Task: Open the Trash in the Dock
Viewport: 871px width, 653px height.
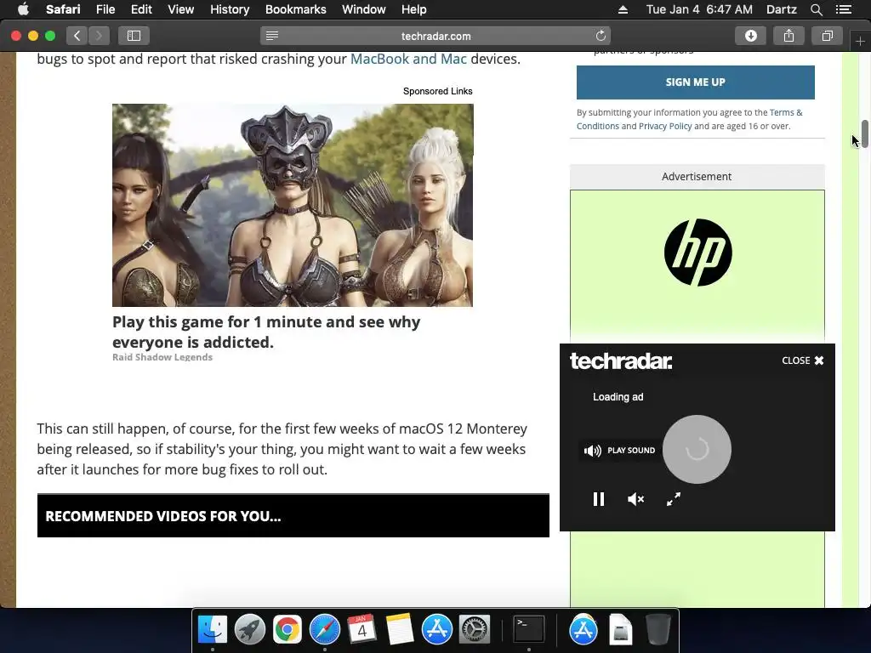Action: point(658,630)
